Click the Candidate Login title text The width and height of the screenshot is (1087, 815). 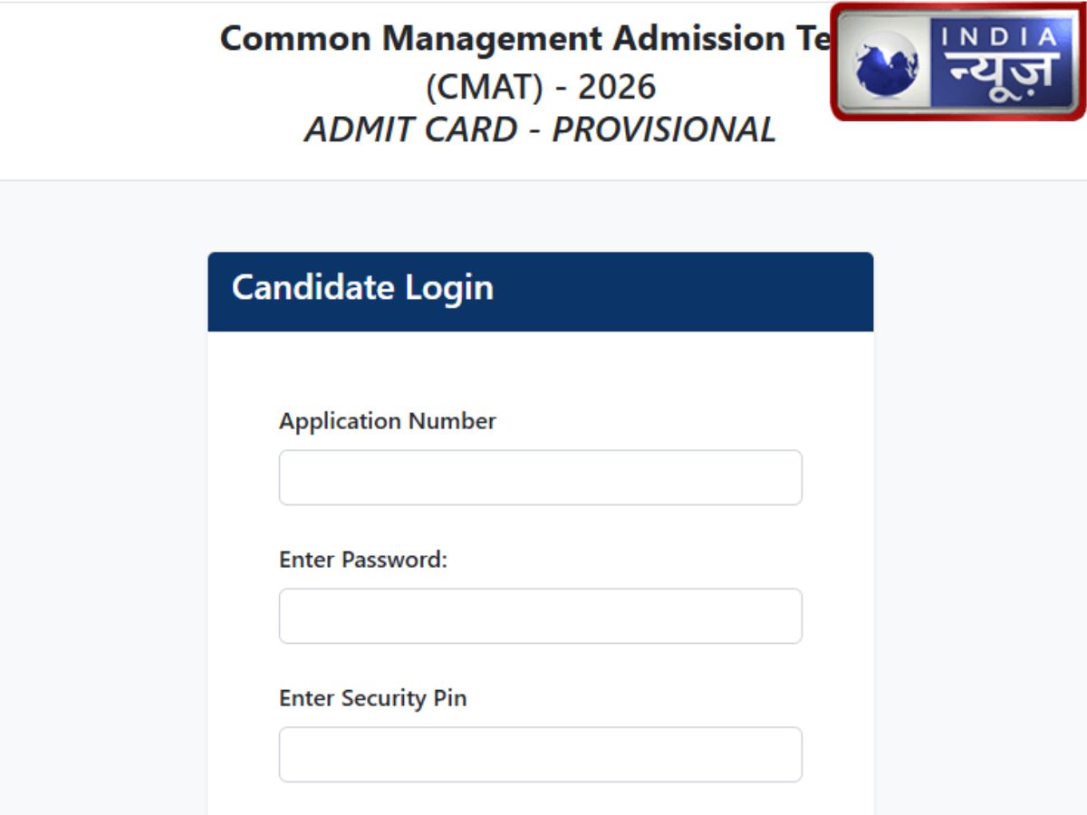[363, 288]
